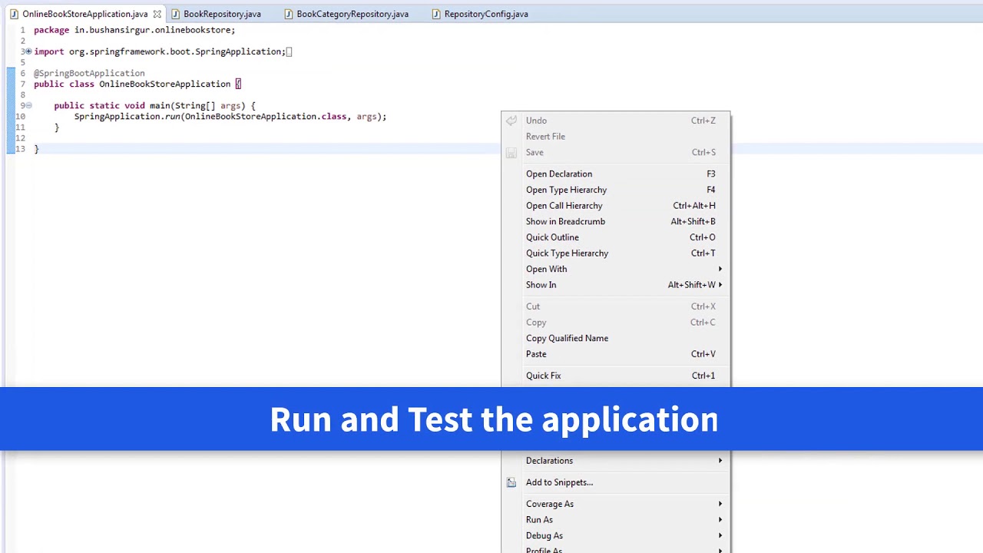
Task: Select Open Call Hierarchy menu entry
Action: [x=616, y=205]
